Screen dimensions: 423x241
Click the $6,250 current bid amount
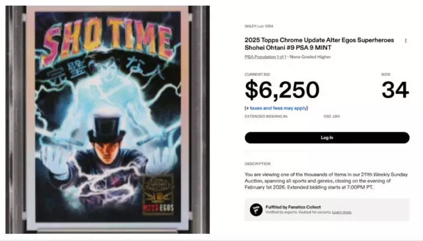coord(282,90)
